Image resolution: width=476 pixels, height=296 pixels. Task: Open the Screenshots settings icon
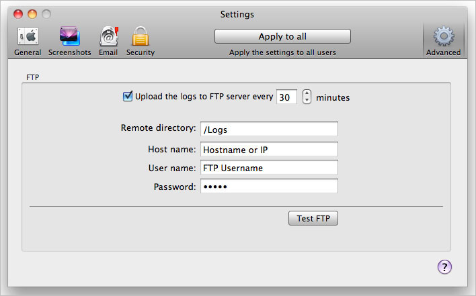pyautogui.click(x=69, y=36)
